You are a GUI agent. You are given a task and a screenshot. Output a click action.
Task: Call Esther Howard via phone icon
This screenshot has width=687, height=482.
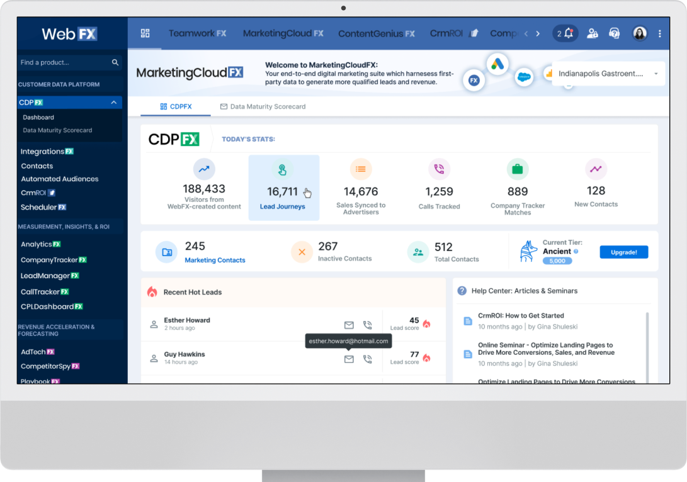click(368, 325)
